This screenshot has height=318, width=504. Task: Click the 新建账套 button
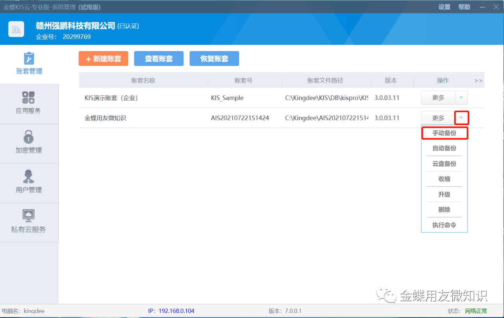pos(104,59)
